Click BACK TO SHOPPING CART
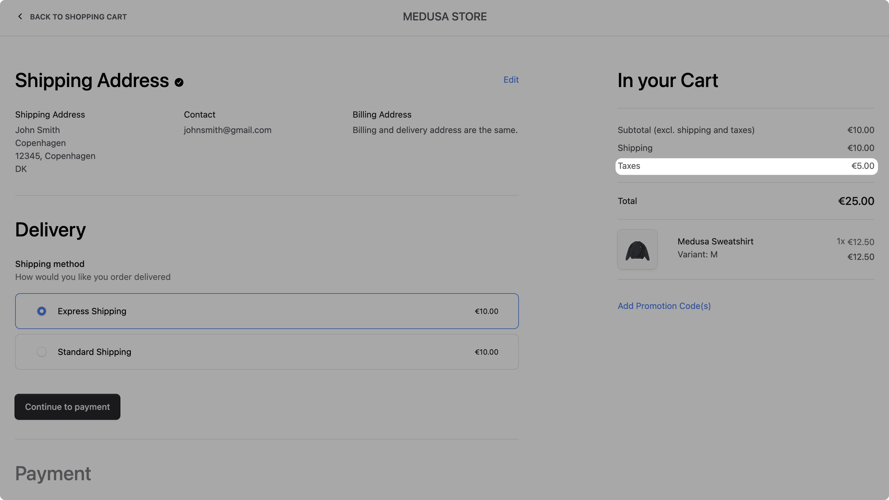Viewport: 889px width, 500px height. coord(78,16)
